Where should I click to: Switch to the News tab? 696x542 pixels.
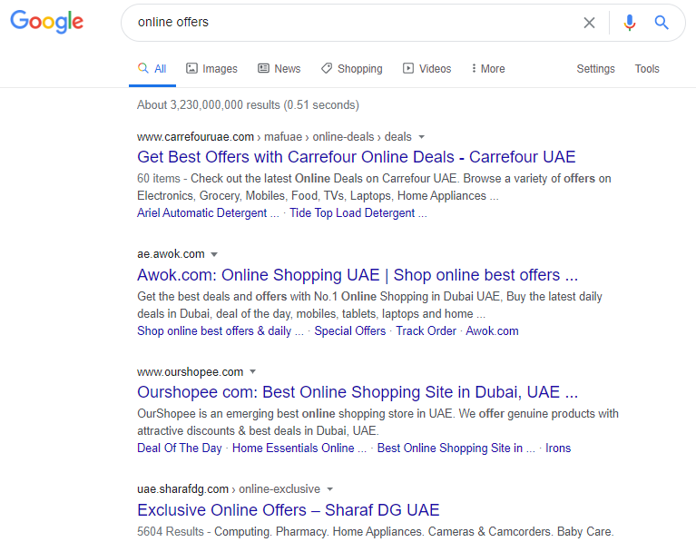coord(279,69)
